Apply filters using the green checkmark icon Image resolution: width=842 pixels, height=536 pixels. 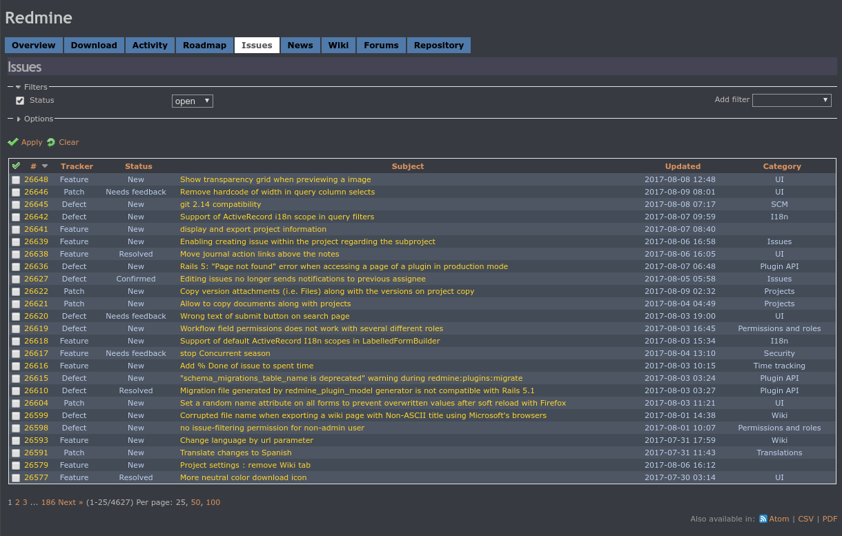pyautogui.click(x=13, y=142)
